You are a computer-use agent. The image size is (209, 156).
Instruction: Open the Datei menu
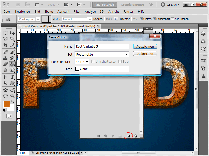7,12
